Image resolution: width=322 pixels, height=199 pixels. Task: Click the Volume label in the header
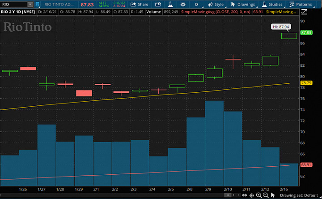(153, 12)
